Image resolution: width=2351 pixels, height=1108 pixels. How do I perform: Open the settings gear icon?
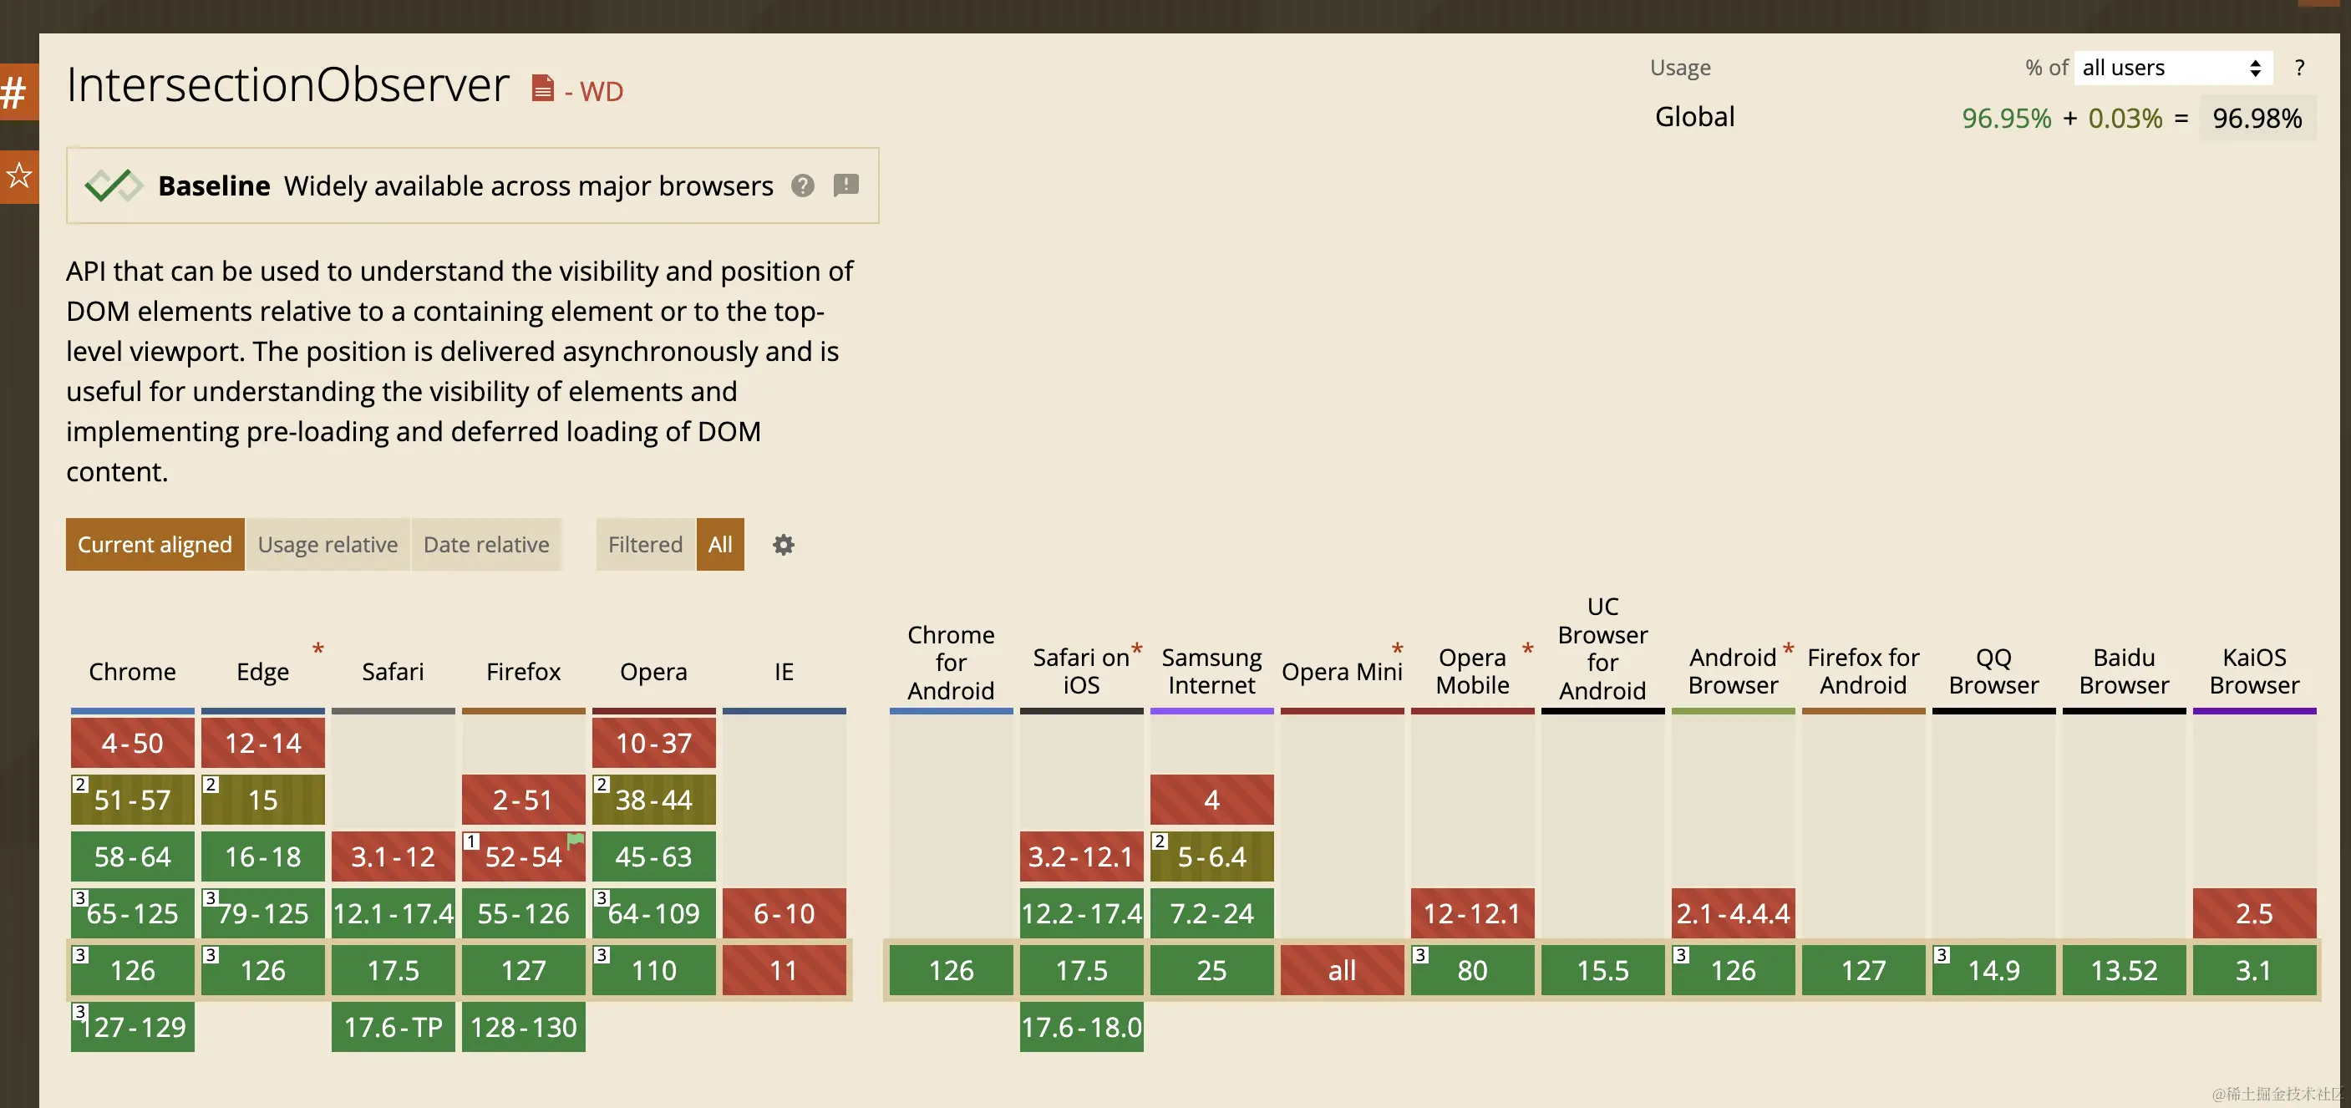coord(783,545)
